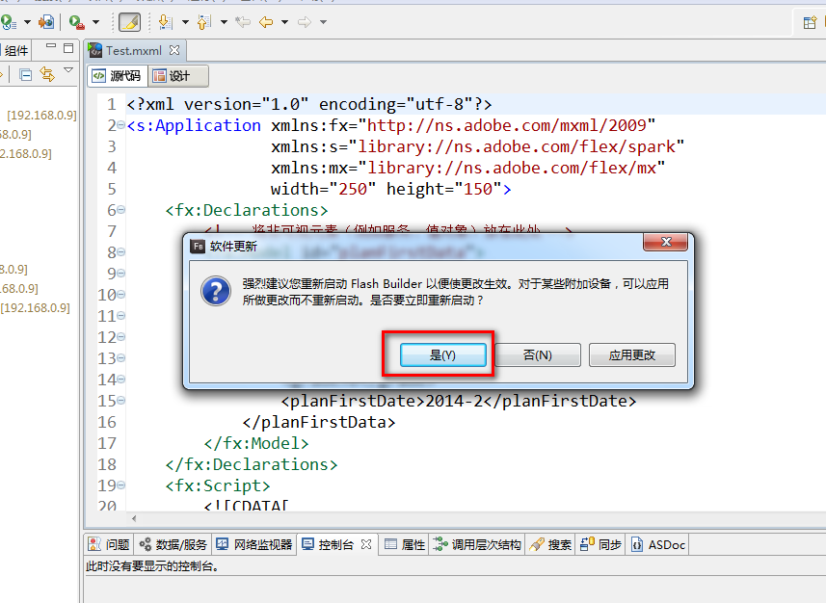Image resolution: width=826 pixels, height=603 pixels.
Task: Click the xml version declaration on line 1
Action: coord(309,104)
